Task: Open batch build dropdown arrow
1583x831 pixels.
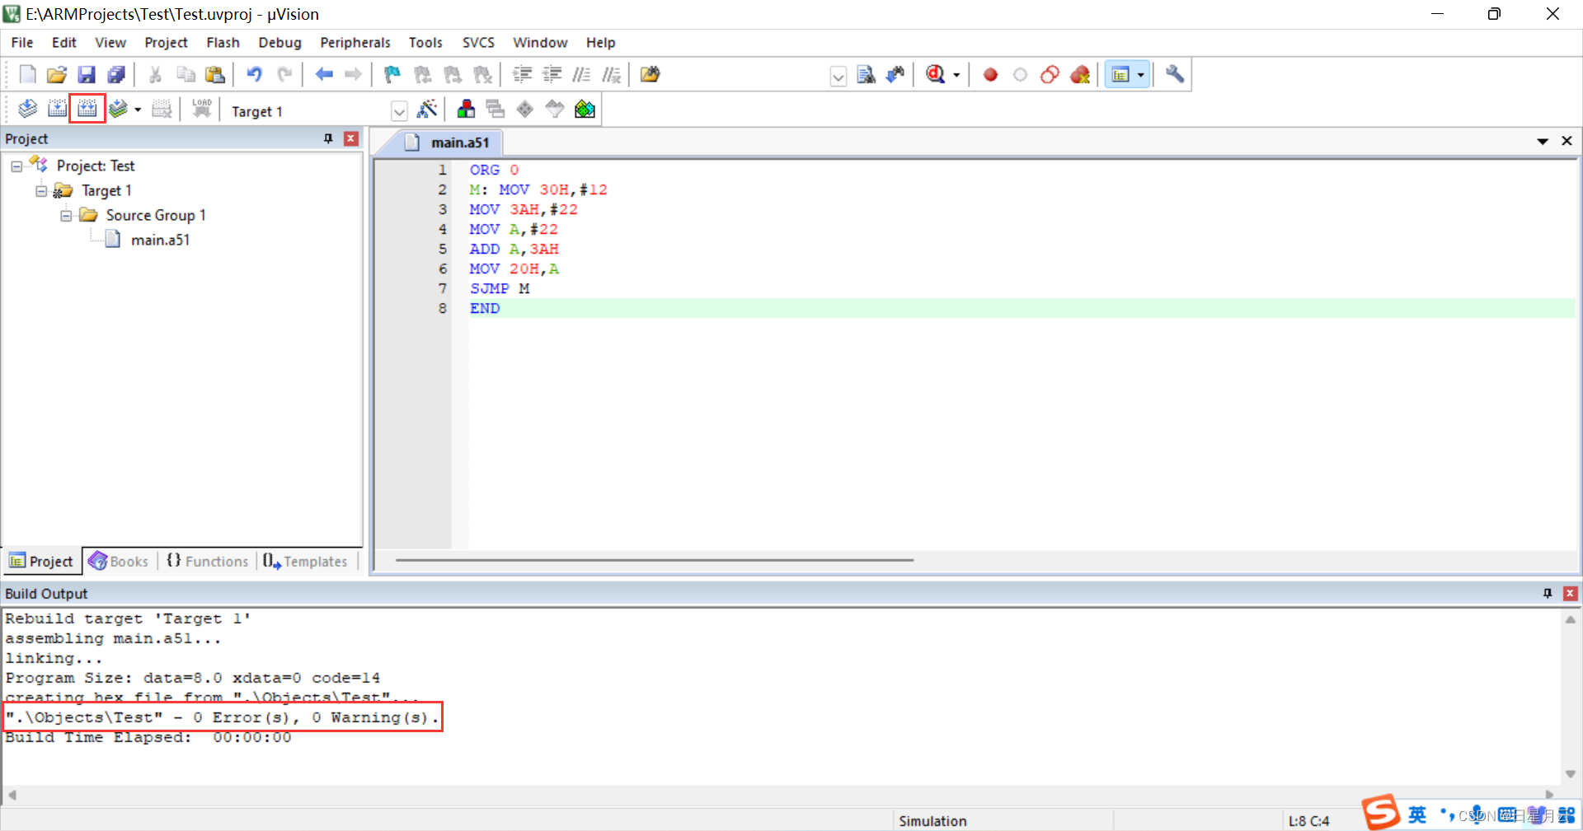Action: [138, 110]
